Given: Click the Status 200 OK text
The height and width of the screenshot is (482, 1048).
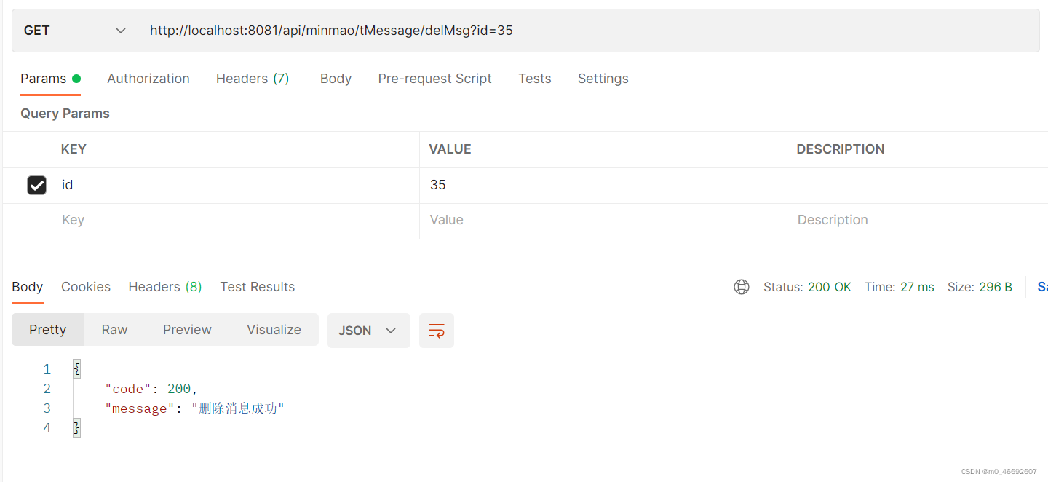Looking at the screenshot, I should [x=807, y=287].
